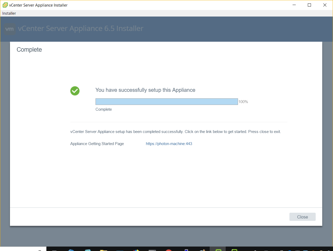Open the Installer menu
The width and height of the screenshot is (333, 251).
9,13
